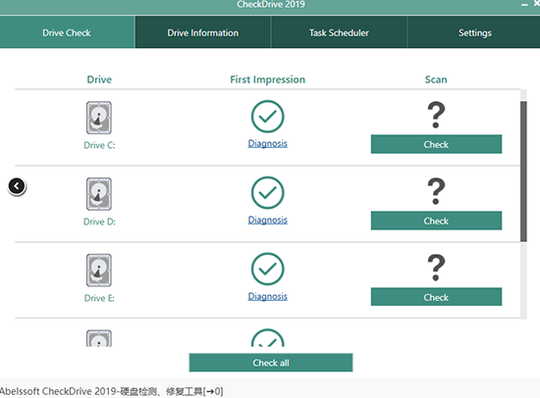This screenshot has height=398, width=540.
Task: Click the Abelssoft CheckDrive 2019 caption text
Action: click(x=111, y=391)
